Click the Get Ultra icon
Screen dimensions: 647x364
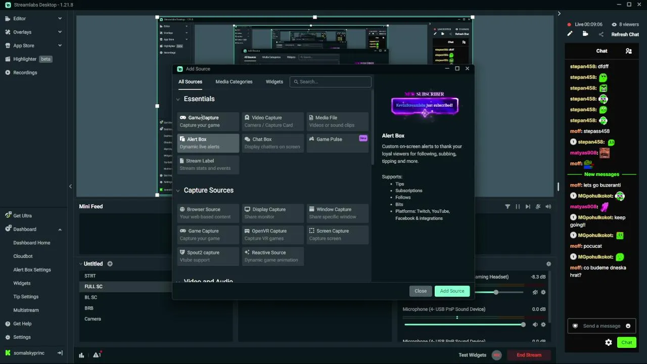[x=8, y=215]
